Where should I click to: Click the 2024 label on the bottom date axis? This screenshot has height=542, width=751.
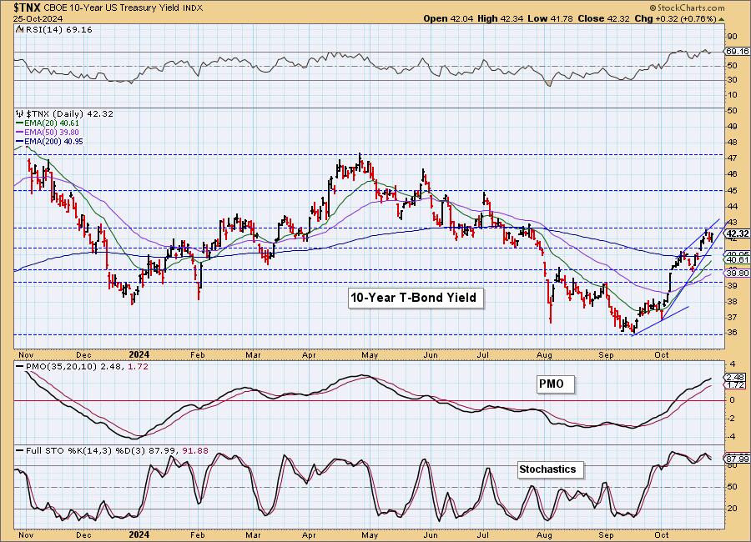(139, 534)
